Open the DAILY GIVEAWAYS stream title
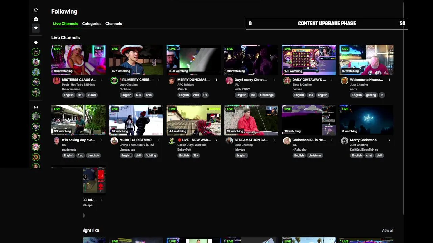Screen dimensions: 433x243 pos(309,80)
